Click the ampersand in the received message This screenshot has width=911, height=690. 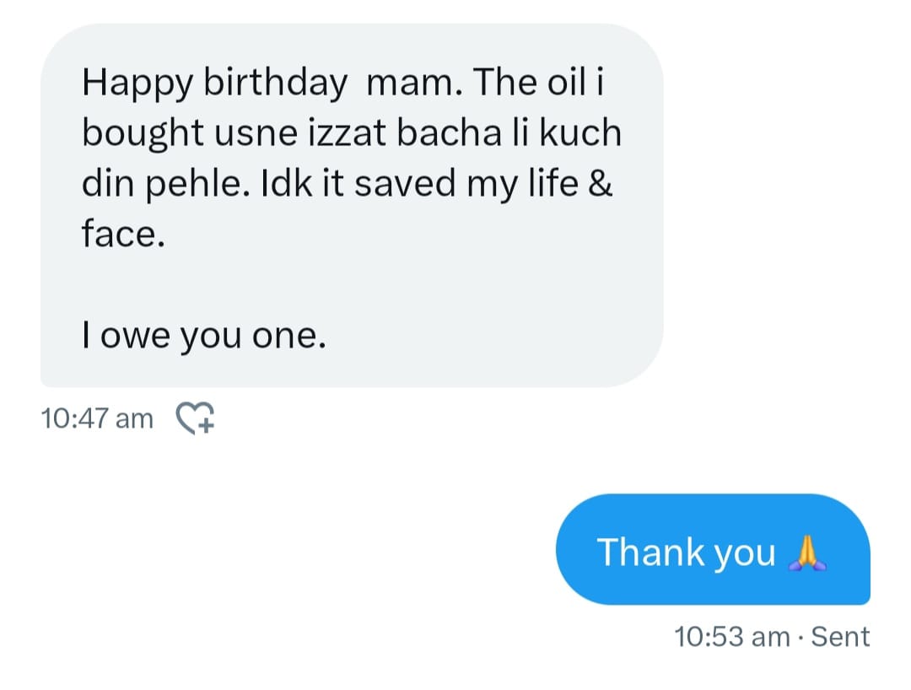coord(601,184)
